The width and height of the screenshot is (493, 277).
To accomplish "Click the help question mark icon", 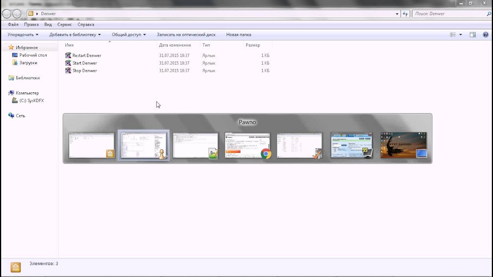I will point(485,35).
